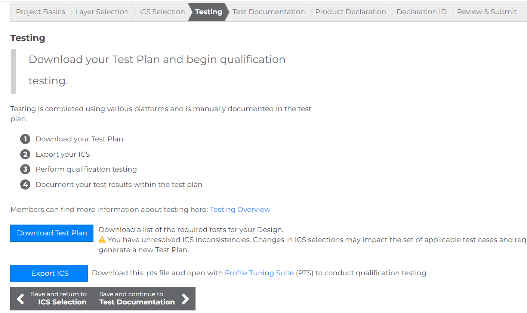The image size is (527, 313).
Task: Open the Project Basics step tab
Action: click(40, 12)
